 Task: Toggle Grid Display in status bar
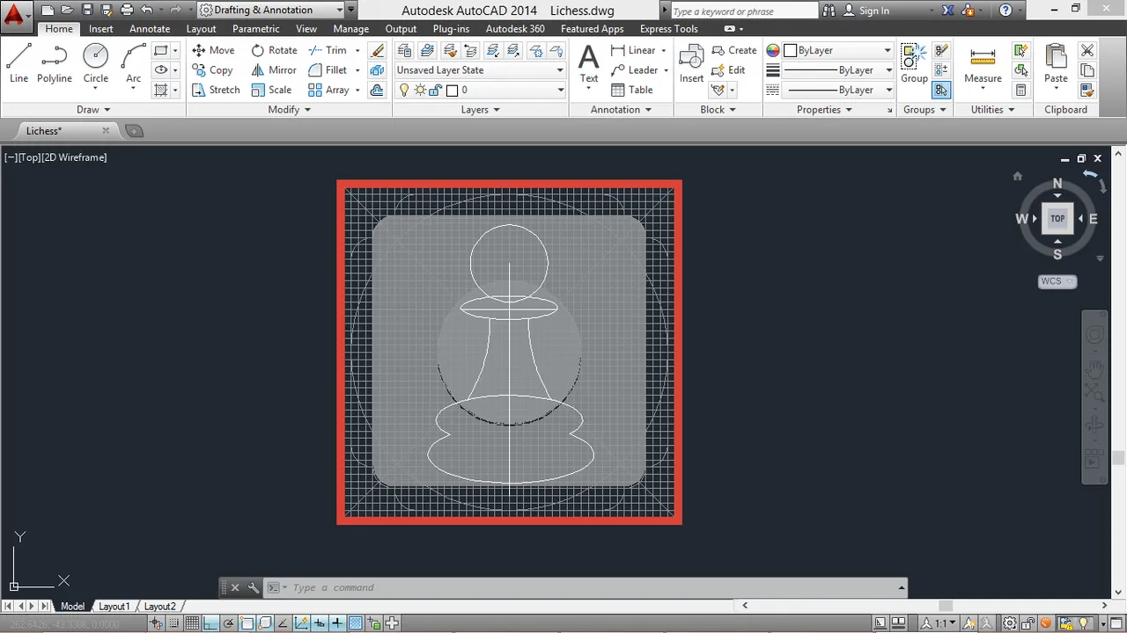[x=192, y=623]
